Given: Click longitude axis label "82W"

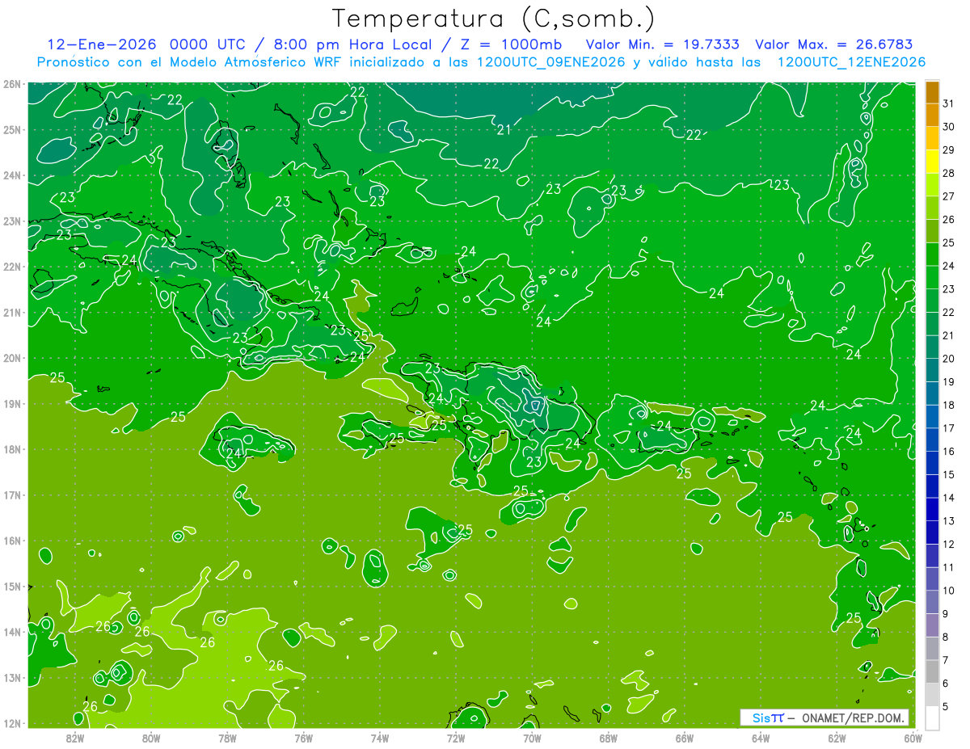Looking at the screenshot, I should [x=75, y=738].
